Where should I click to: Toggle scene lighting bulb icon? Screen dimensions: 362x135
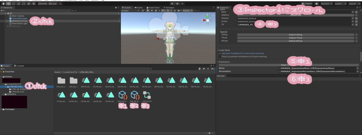(148, 11)
